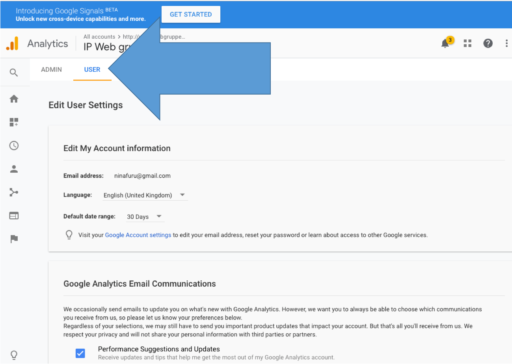512x364 pixels.
Task: Open Behaviour layout icon
Action: coord(14,216)
